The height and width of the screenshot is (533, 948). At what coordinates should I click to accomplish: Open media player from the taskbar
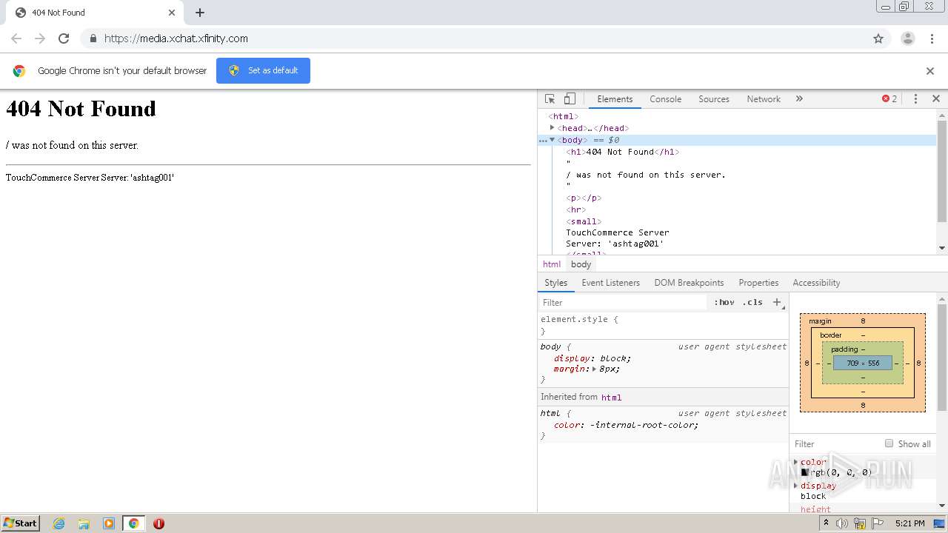pyautogui.click(x=109, y=523)
